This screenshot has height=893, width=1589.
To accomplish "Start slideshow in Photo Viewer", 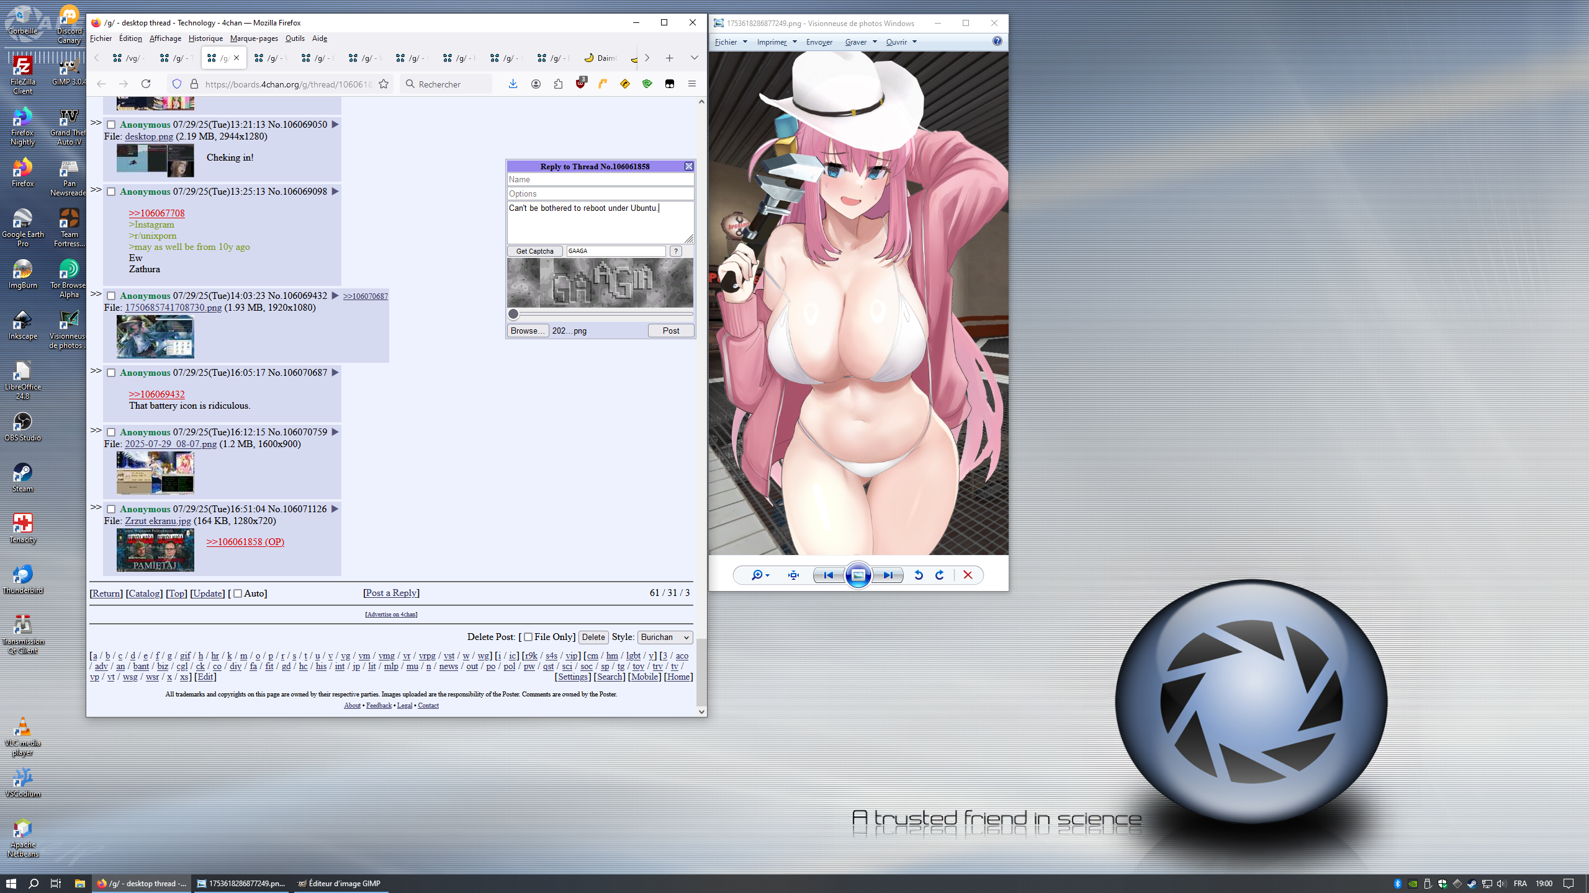I will coord(858,575).
